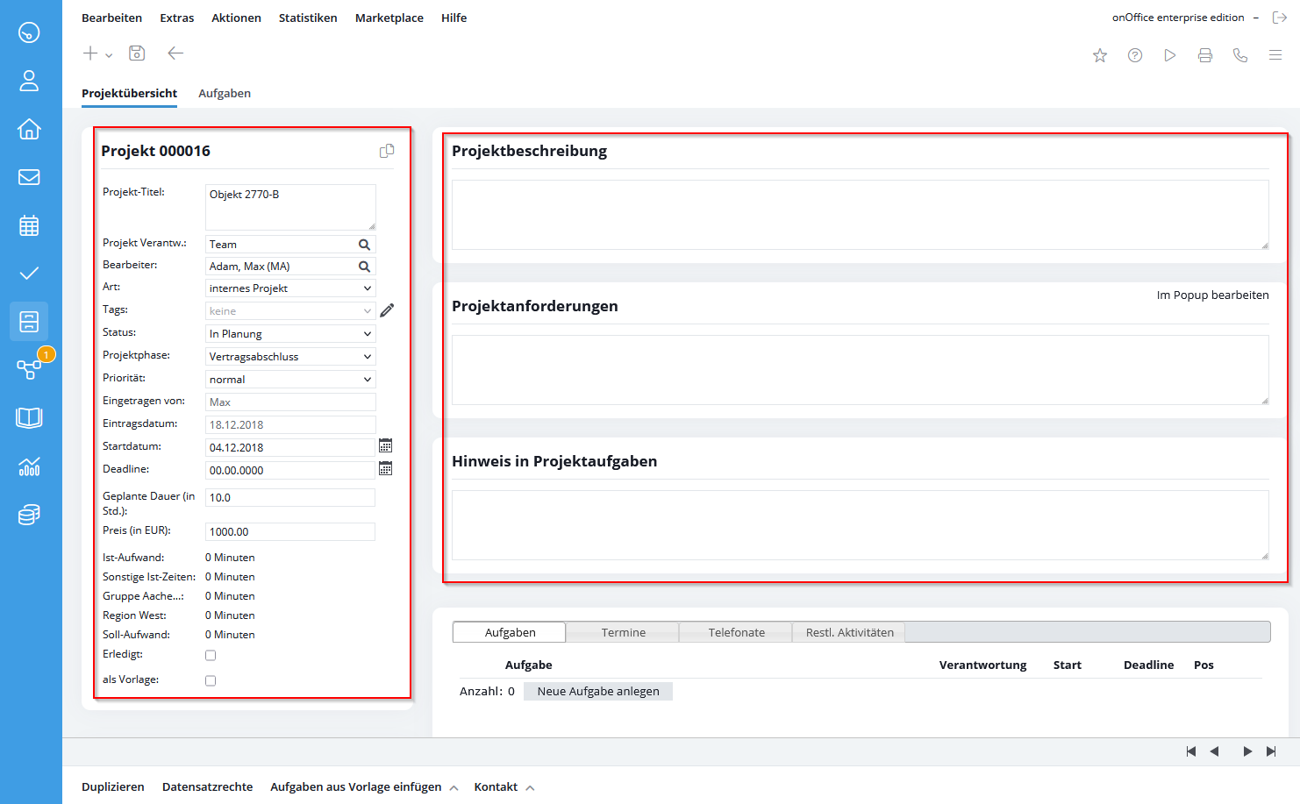Screen dimensions: 1300x804
Task: Add to favorites with the star icon
Action: pyautogui.click(x=1100, y=55)
